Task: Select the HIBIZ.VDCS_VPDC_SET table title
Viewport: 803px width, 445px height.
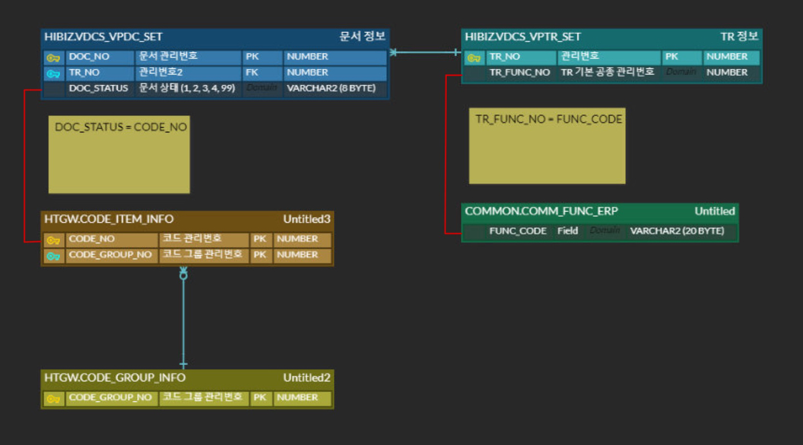Action: [x=103, y=37]
